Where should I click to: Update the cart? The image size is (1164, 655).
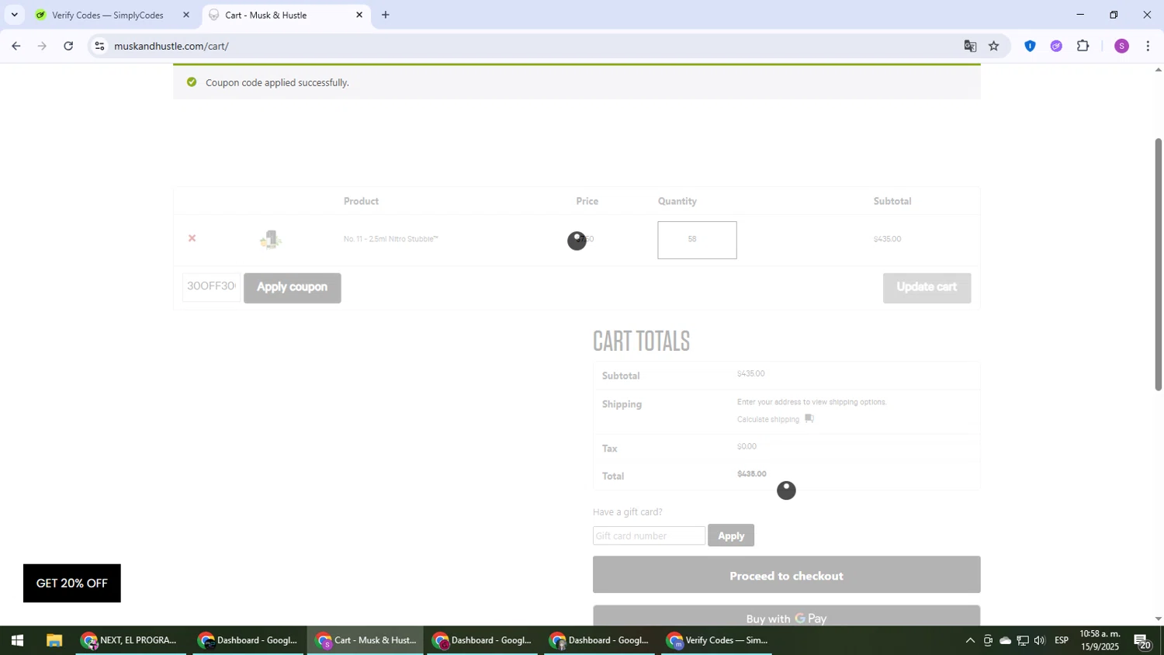927,288
